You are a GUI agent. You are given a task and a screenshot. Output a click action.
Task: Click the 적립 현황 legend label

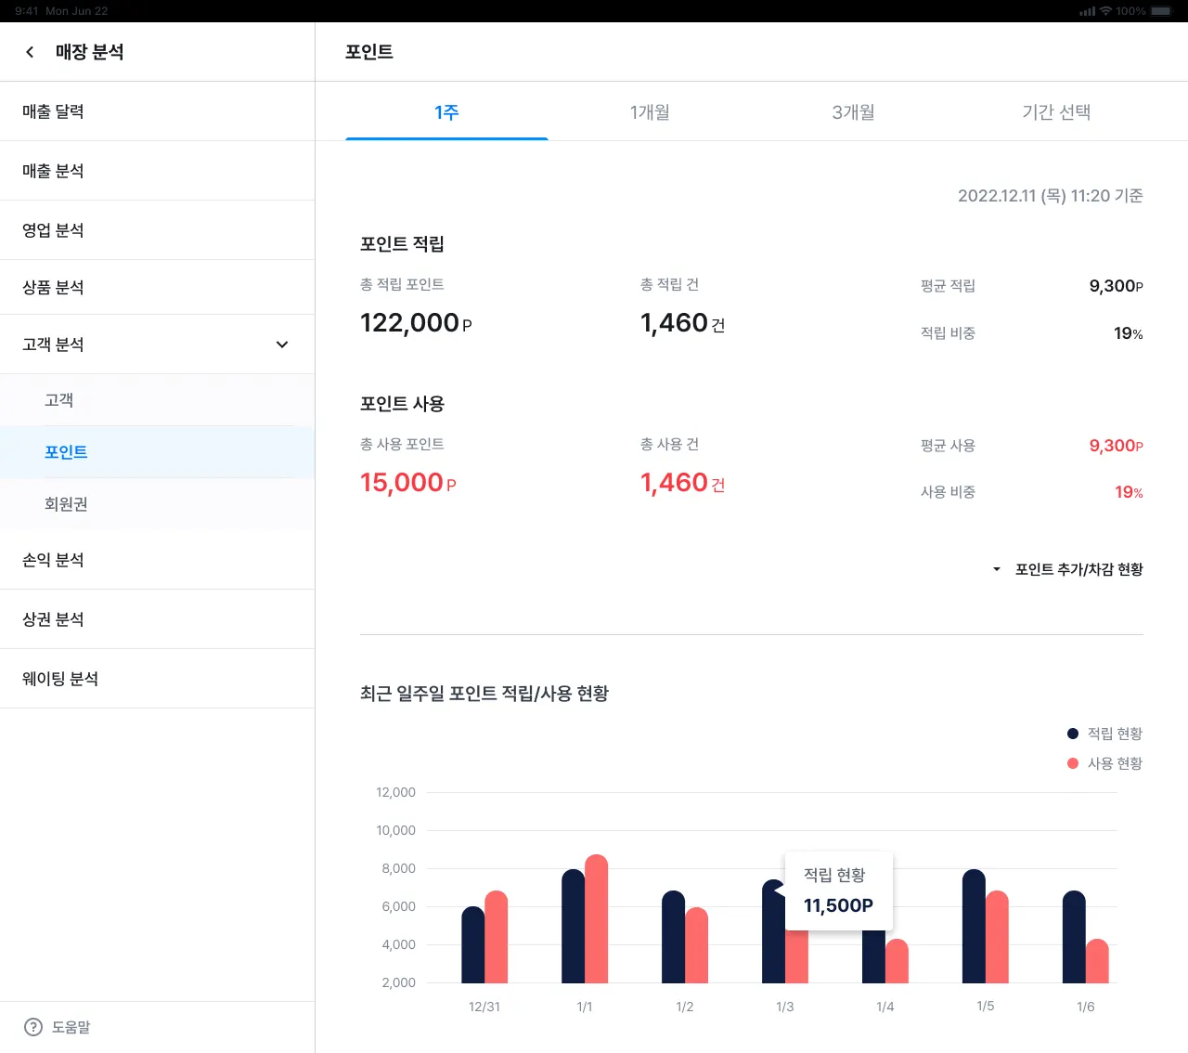pyautogui.click(x=1115, y=734)
